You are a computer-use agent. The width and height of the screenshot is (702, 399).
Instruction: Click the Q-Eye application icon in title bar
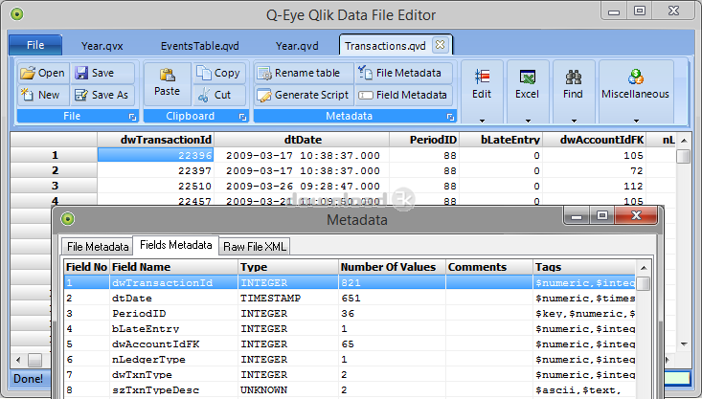tap(16, 14)
